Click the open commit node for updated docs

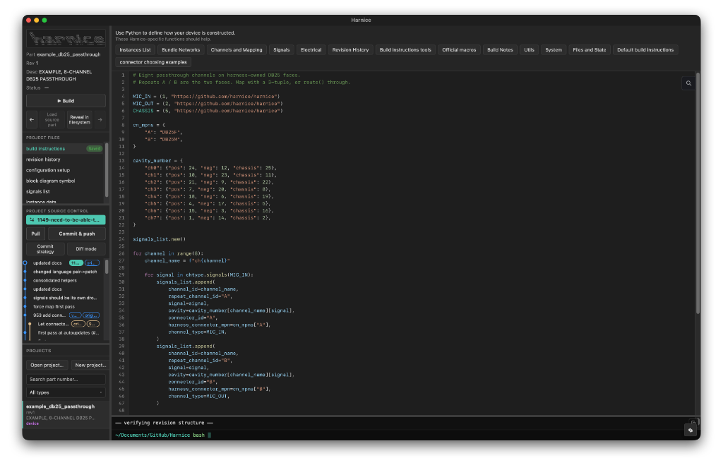tap(25, 263)
